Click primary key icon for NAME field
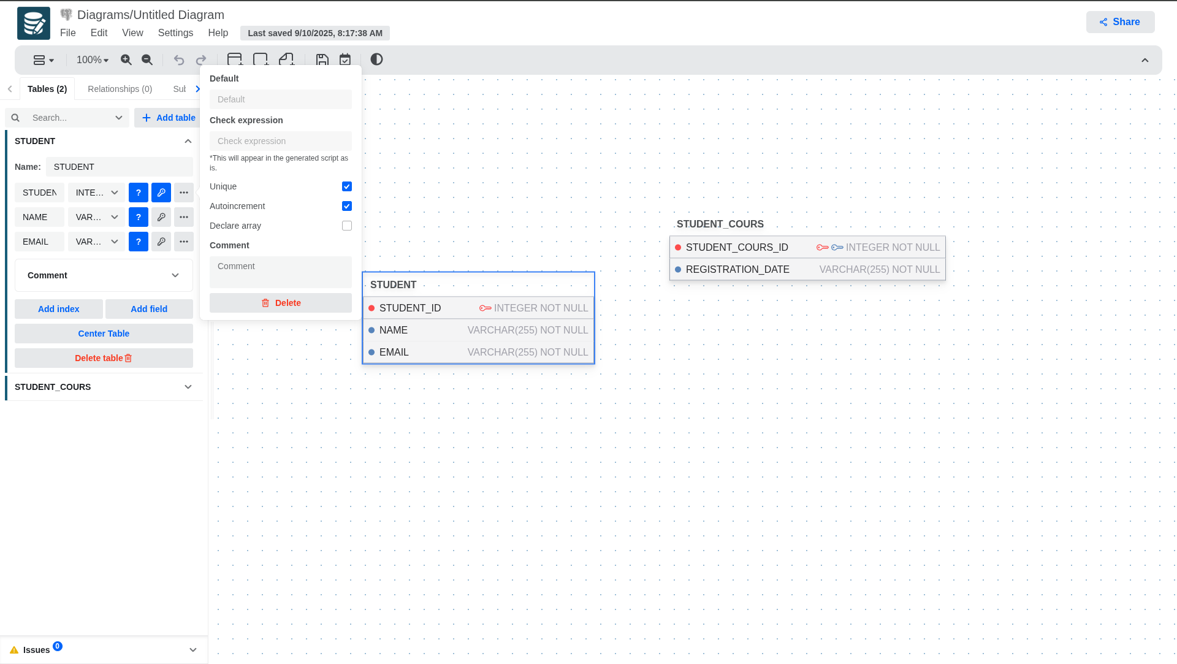1177x664 pixels. pyautogui.click(x=161, y=217)
